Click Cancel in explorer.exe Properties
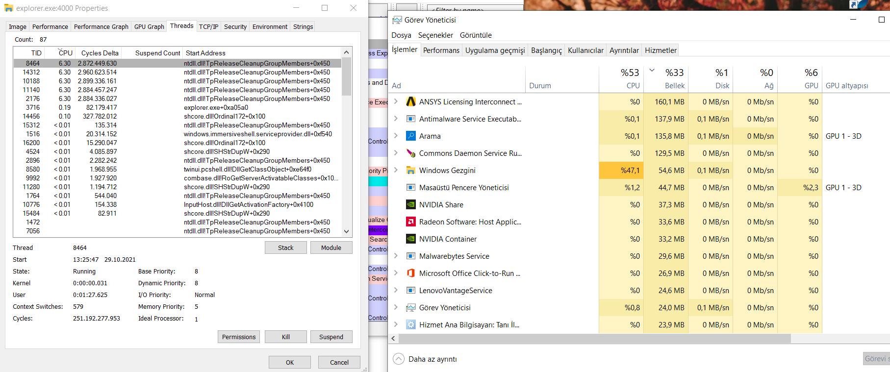Viewport: 890px width, 372px height. pyautogui.click(x=339, y=362)
